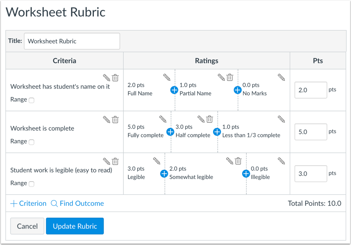The height and width of the screenshot is (245, 351).
Task: Delete the 'Partial Name' rating
Action: point(229,77)
